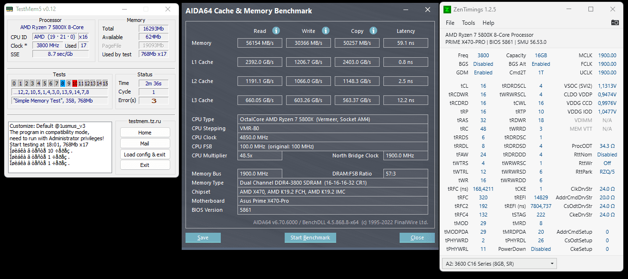Viewport: 628px width, 279px height.
Task: Click the PowerDown value Disabled
Action: 541,249
